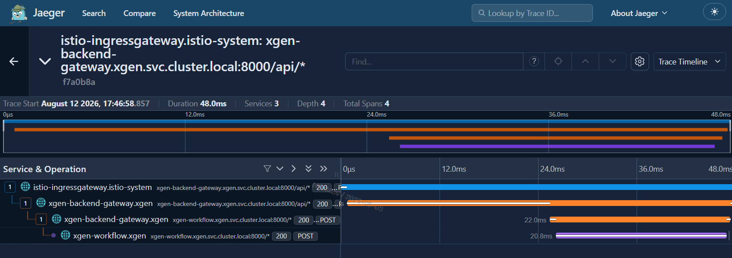Collapse the trace header chevron
This screenshot has width=732, height=258.
point(45,61)
